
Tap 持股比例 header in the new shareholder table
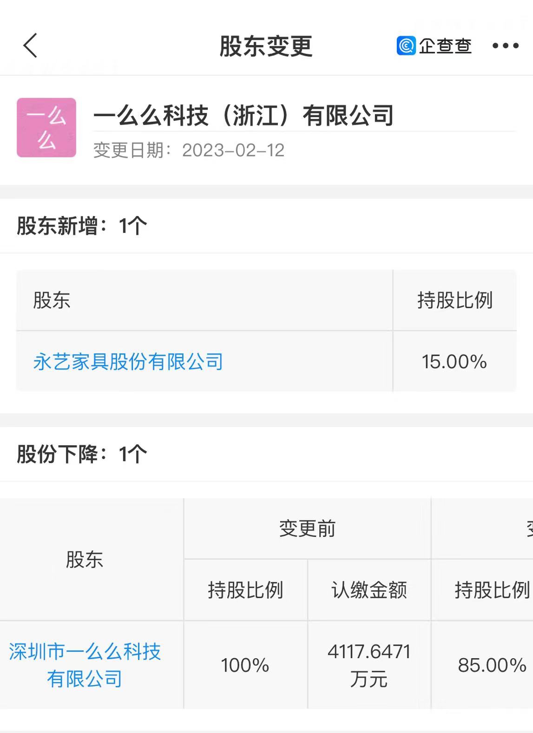tap(454, 300)
